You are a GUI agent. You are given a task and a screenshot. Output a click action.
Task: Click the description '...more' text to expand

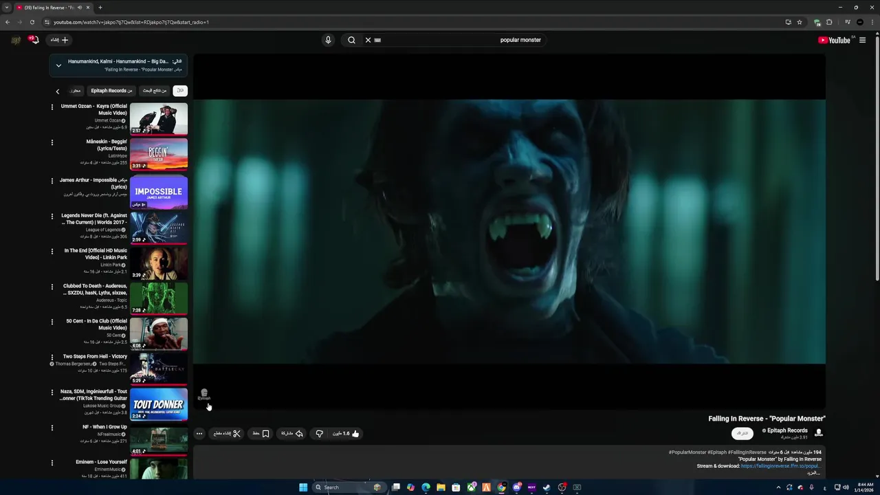pyautogui.click(x=815, y=473)
